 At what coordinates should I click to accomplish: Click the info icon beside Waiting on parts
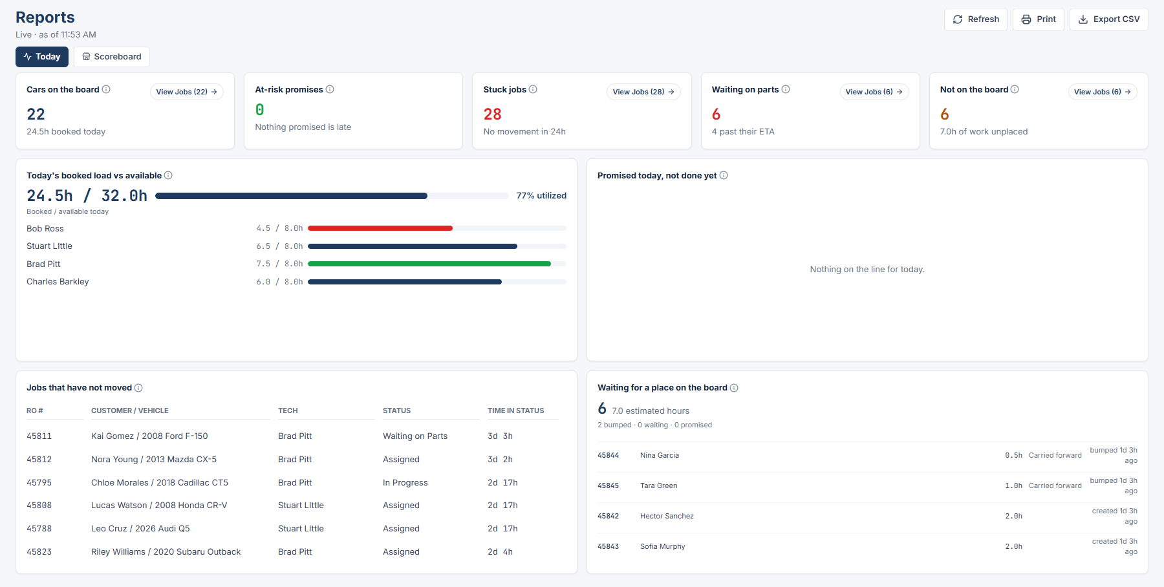click(786, 89)
